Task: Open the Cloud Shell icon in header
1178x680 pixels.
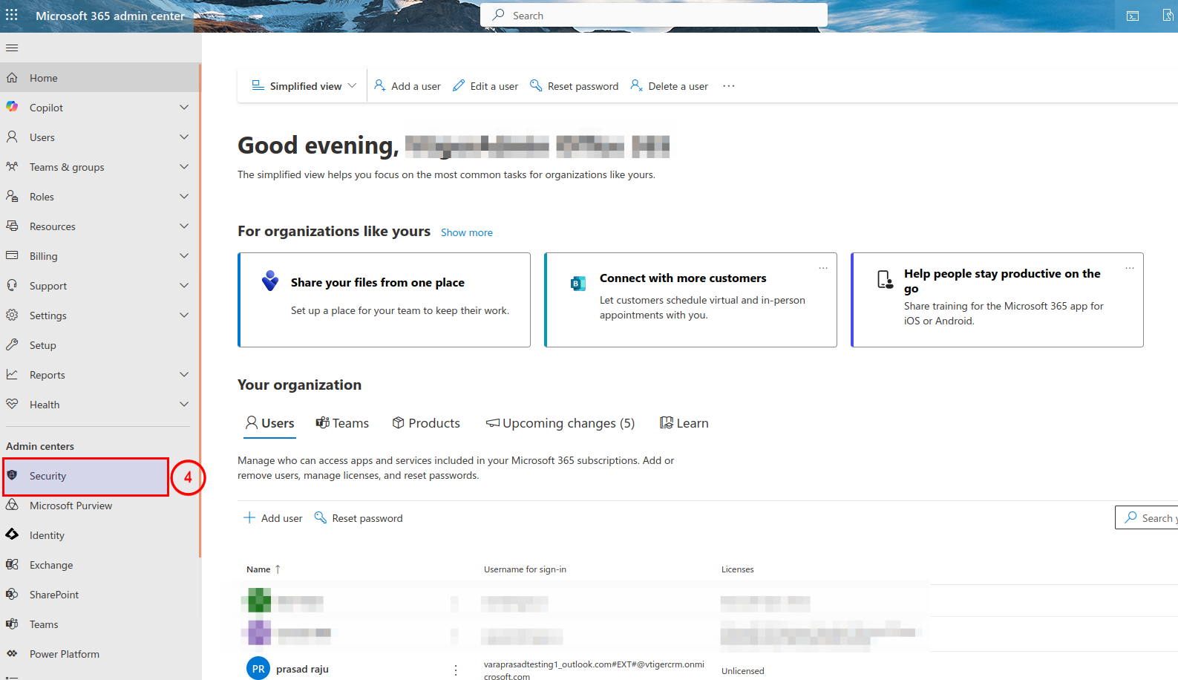Action: [x=1133, y=16]
